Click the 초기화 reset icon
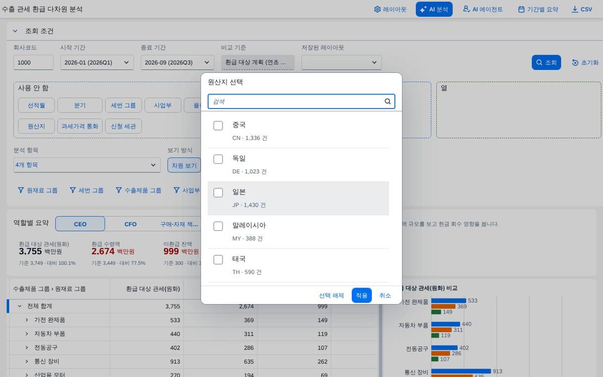 click(575, 62)
